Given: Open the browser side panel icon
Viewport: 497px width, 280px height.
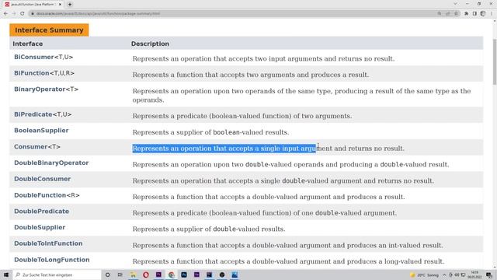Looking at the screenshot, I should (x=474, y=14).
